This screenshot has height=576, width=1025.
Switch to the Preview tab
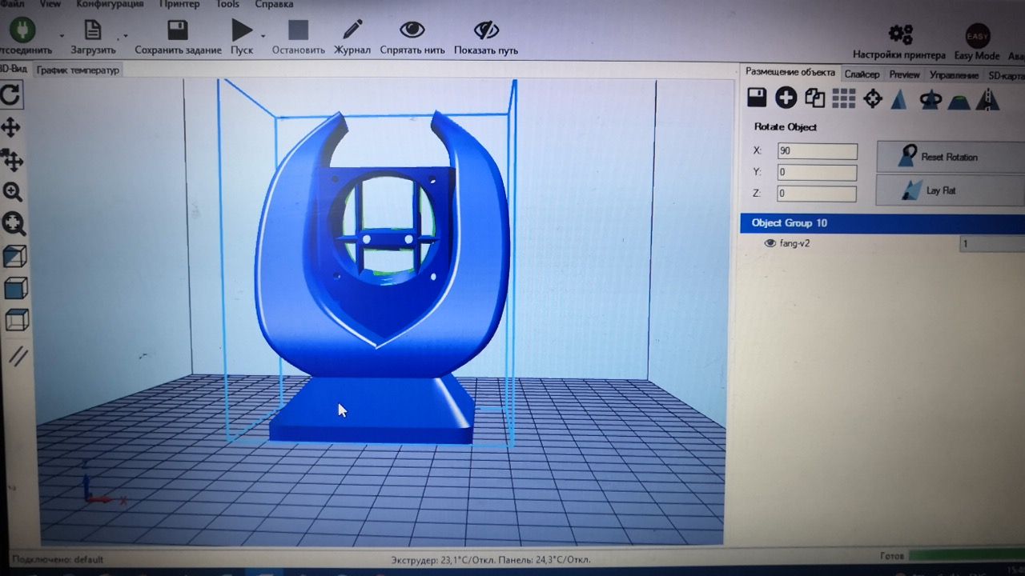click(905, 74)
